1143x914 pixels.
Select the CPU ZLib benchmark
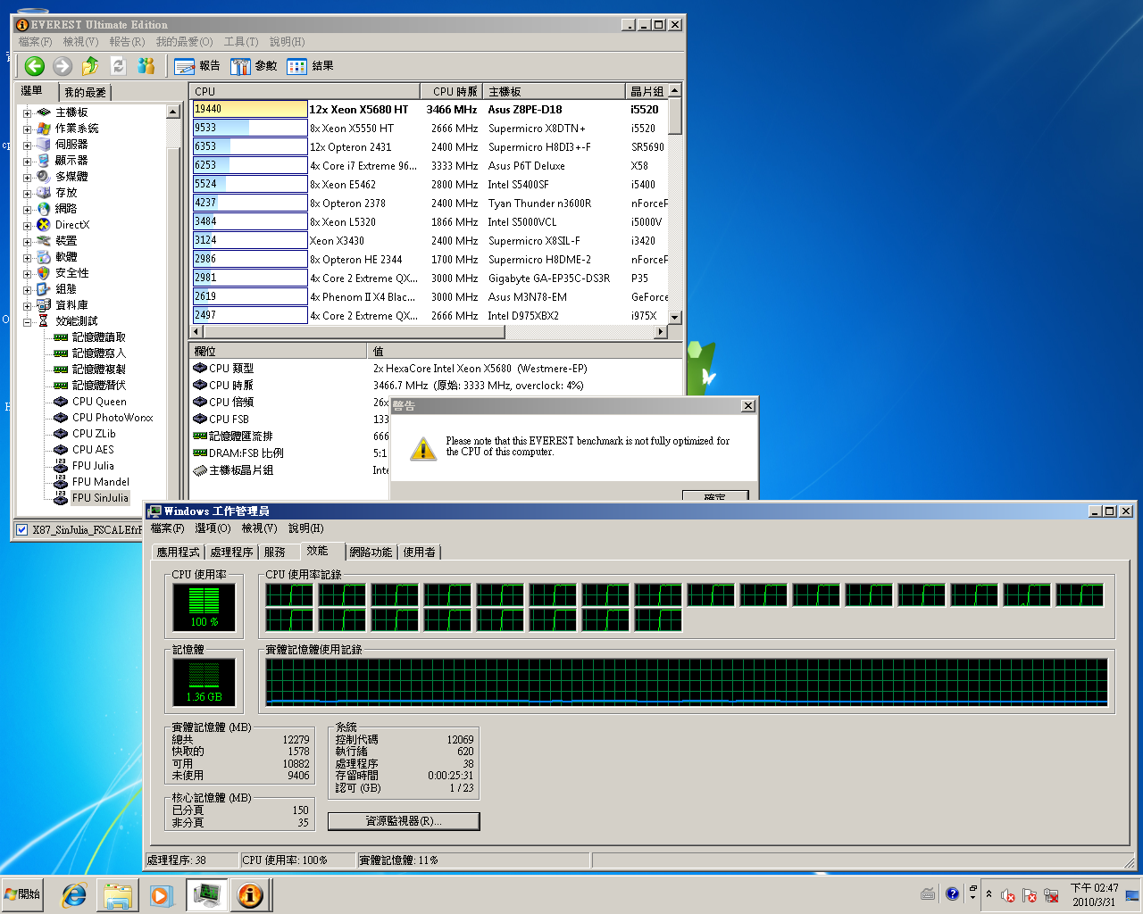(x=94, y=434)
